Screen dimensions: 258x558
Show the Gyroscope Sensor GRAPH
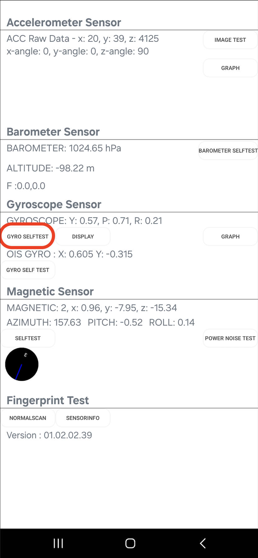[230, 236]
